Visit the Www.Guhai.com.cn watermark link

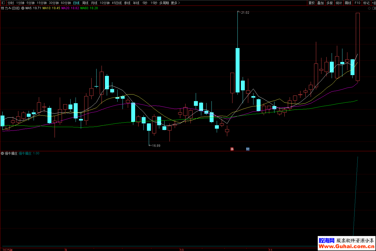click(x=346, y=246)
